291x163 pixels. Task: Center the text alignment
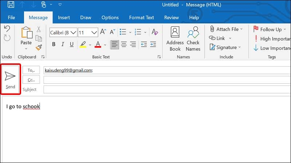[124, 44]
